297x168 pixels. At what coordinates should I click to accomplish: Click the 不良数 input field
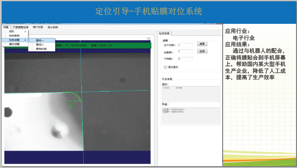185,59
